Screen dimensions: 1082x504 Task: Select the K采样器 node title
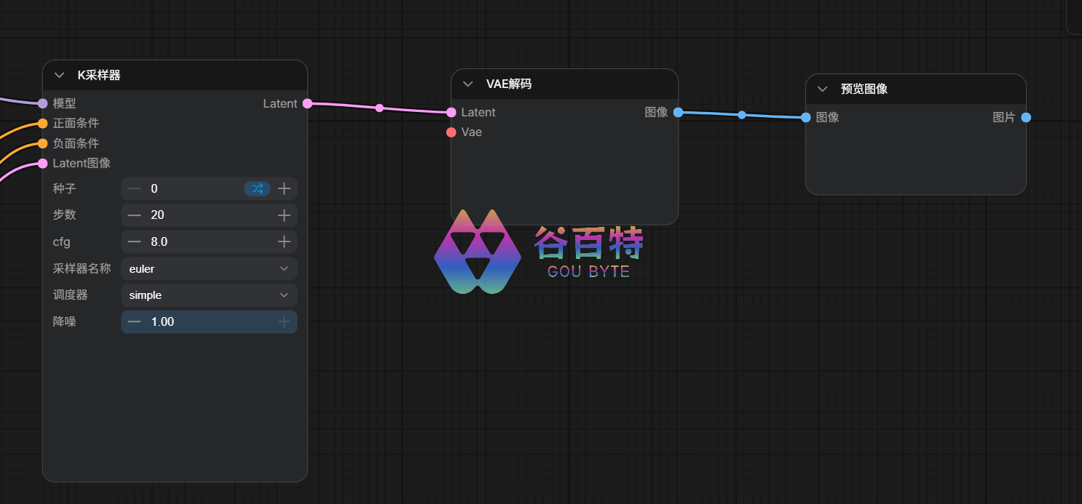click(x=99, y=75)
